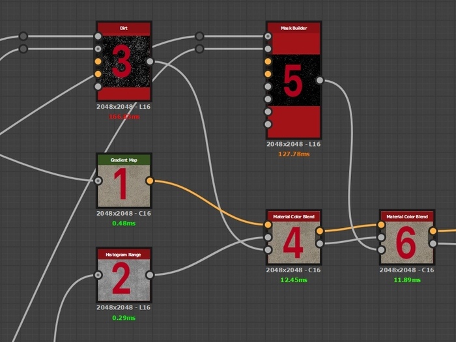Image resolution: width=456 pixels, height=342 pixels.
Task: Select the upper link dot left of Dirt node
Action: coord(23,36)
